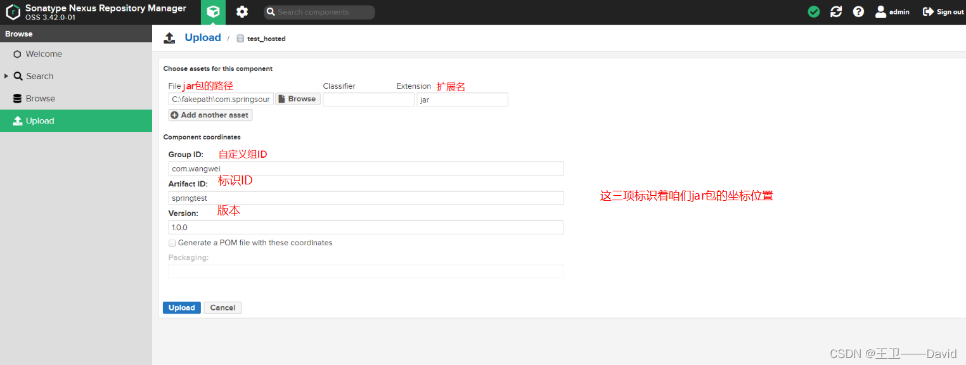Viewport: 966px width, 365px height.
Task: Open the Browse cube icon in header
Action: coord(213,12)
